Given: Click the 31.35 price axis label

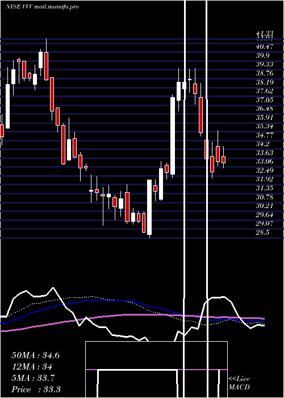Looking at the screenshot, I should click(x=264, y=188).
